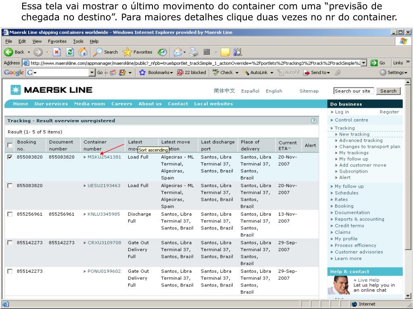The image size is (413, 309).
Task: Stop page loading with red X icon
Action: point(56,52)
